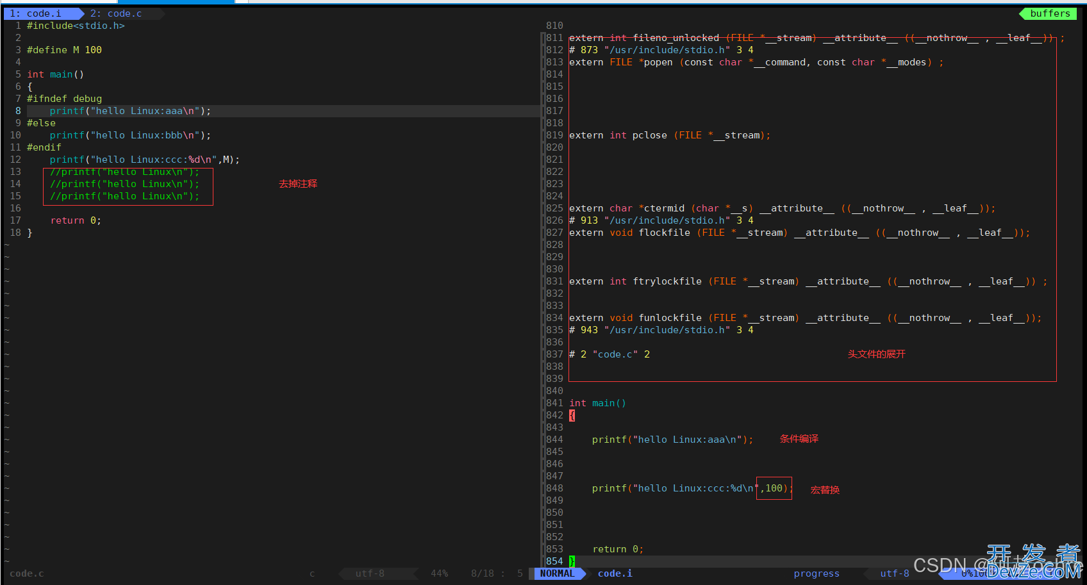Click int main() on line 841 in code.i
1087x585 pixels.
(x=597, y=403)
